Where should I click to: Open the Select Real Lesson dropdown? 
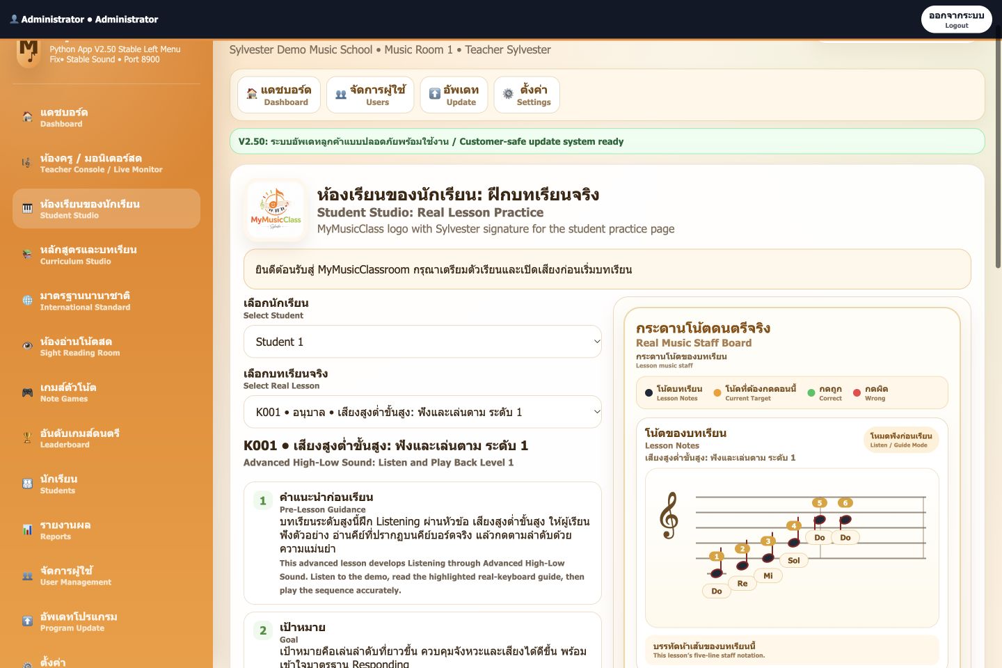[x=422, y=412]
